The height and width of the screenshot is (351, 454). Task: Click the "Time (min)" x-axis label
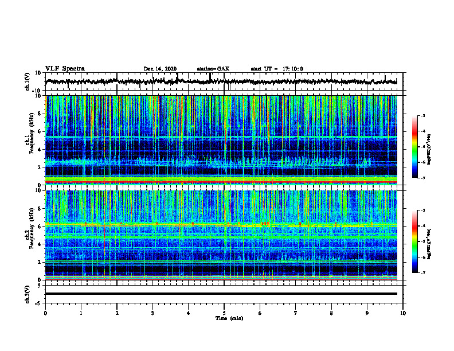[x=229, y=318]
